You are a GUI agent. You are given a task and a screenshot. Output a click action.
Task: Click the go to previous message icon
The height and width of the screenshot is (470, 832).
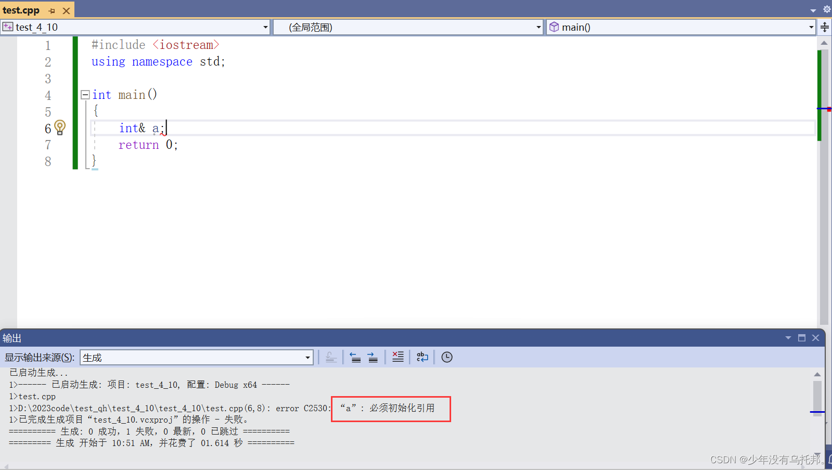[355, 357]
